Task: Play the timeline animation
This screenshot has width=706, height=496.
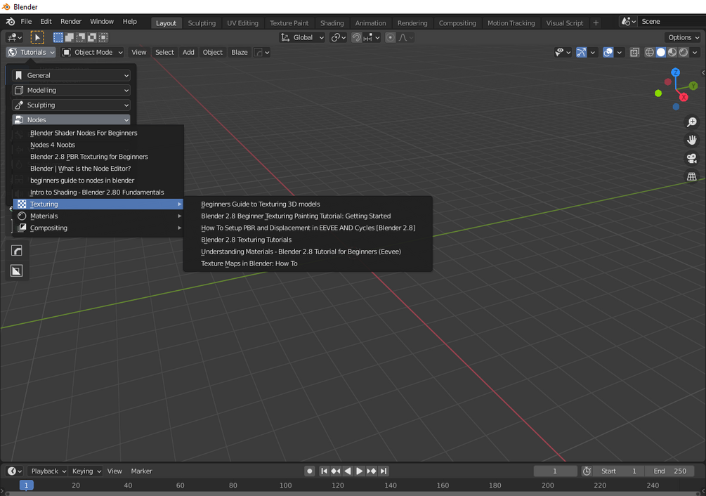Action: [x=359, y=471]
